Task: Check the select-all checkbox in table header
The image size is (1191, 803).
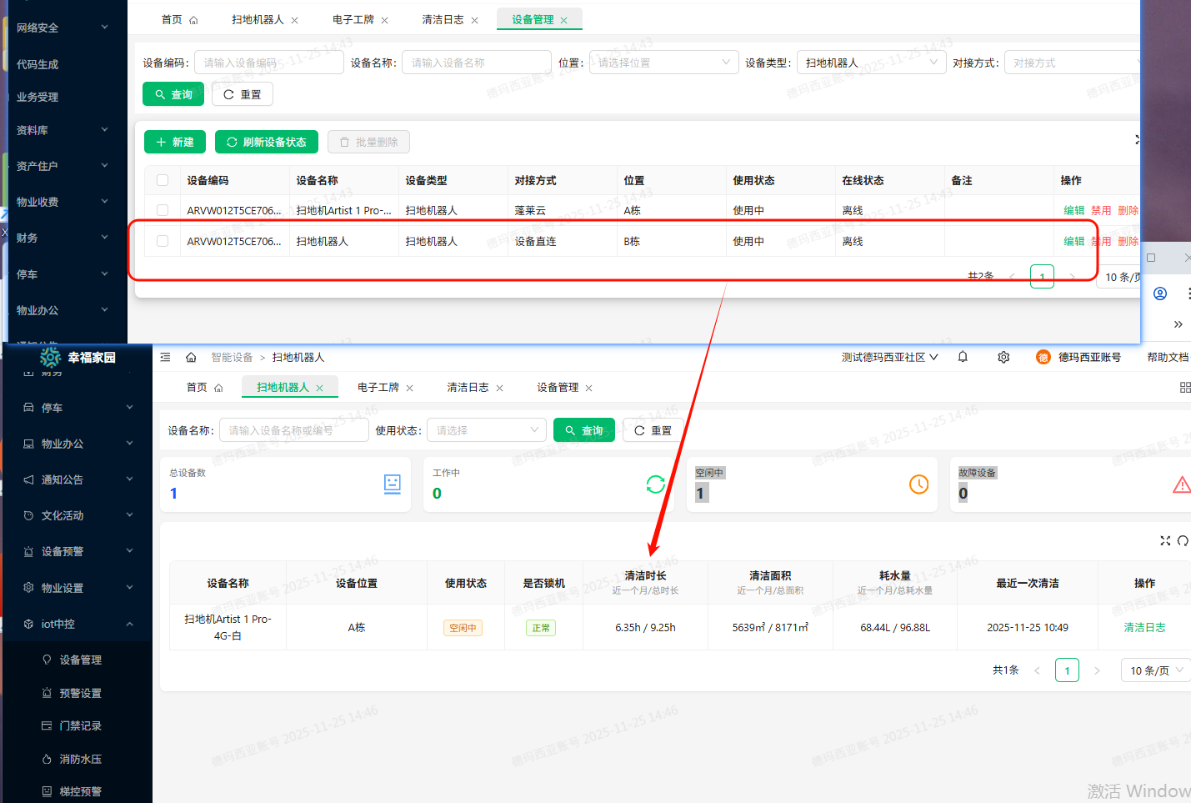Action: pos(163,180)
